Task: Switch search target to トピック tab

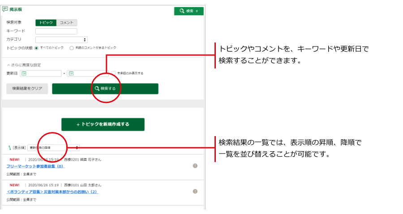Action: point(46,22)
